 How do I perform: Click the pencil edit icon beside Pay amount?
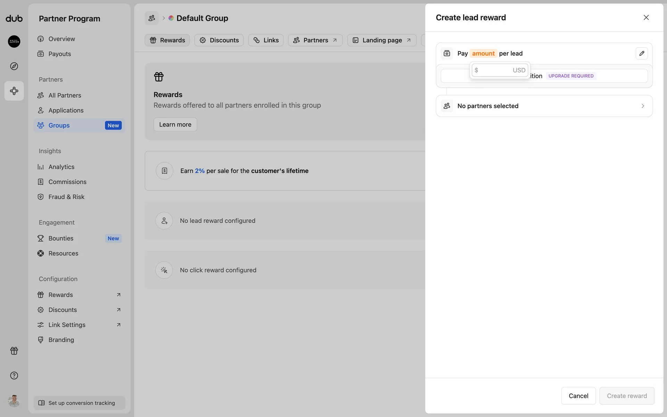point(642,54)
